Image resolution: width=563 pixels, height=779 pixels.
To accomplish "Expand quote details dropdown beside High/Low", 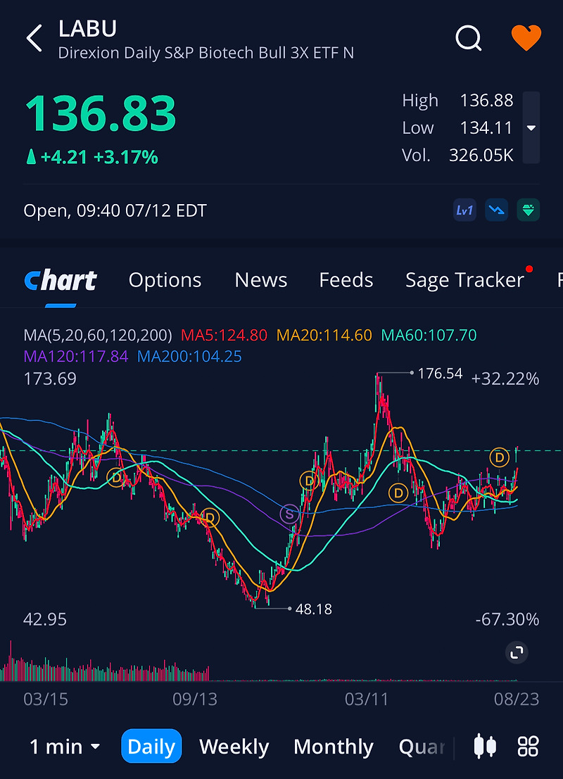I will click(x=531, y=127).
